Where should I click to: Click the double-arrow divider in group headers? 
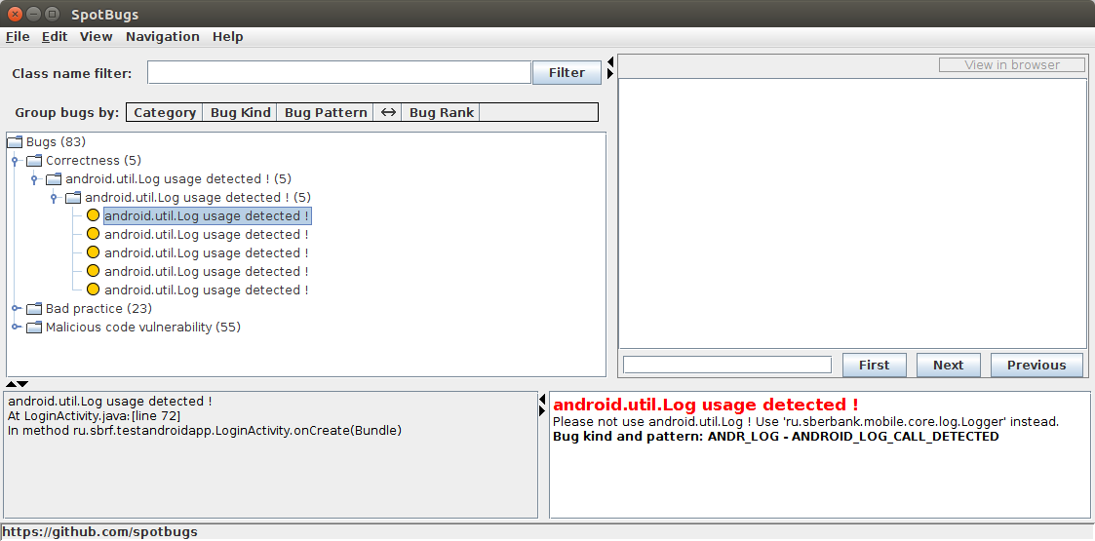pyautogui.click(x=388, y=112)
